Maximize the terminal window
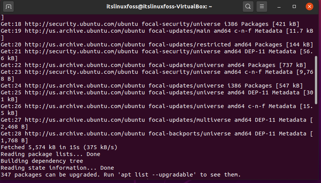The image size is (321, 183). click(x=294, y=6)
